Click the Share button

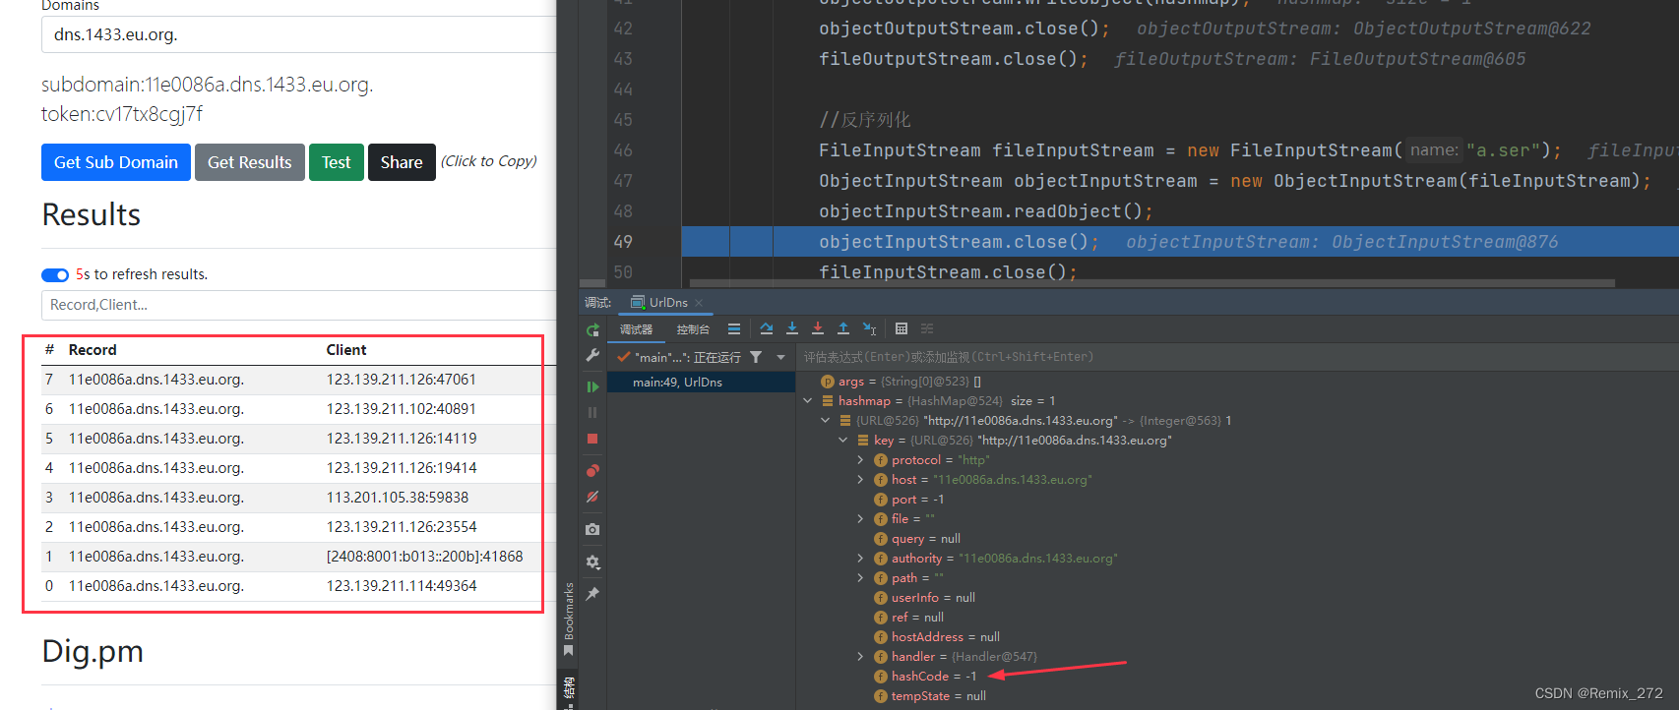click(402, 162)
